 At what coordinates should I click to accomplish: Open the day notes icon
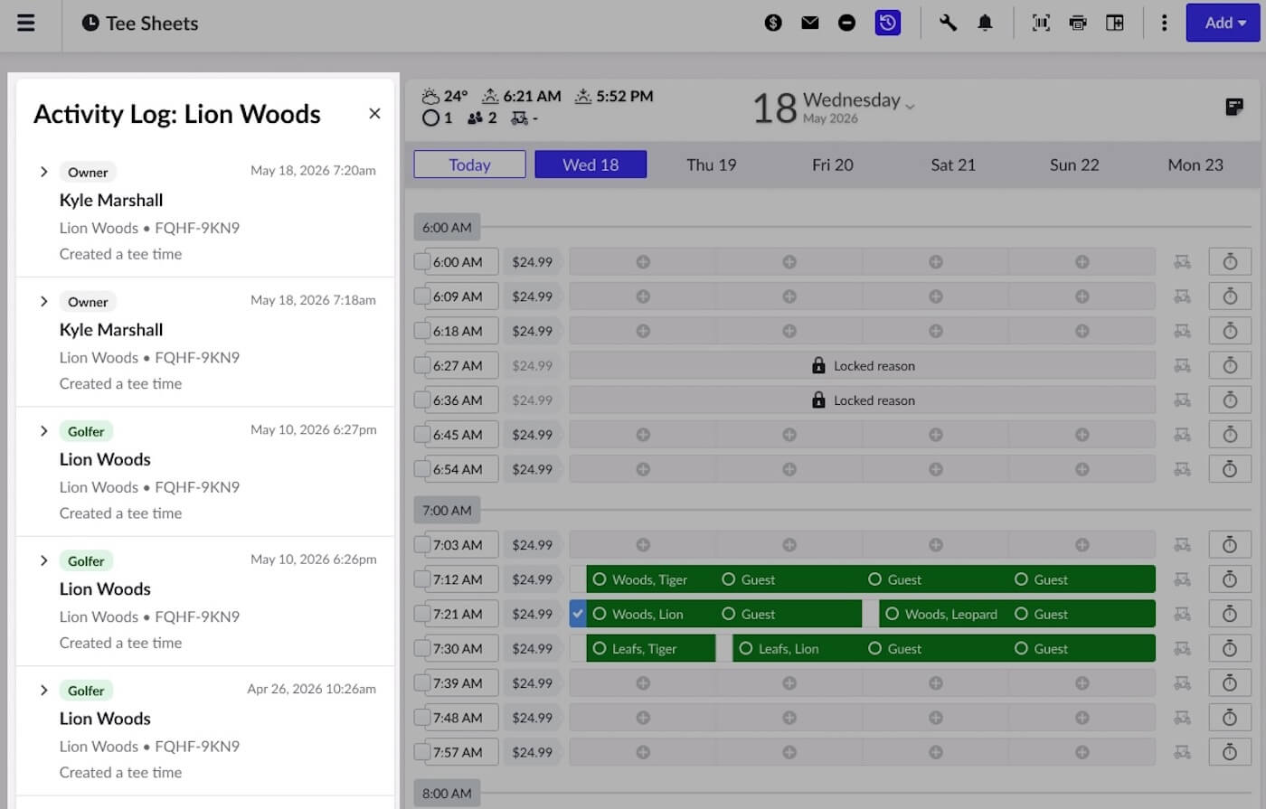[x=1233, y=107]
